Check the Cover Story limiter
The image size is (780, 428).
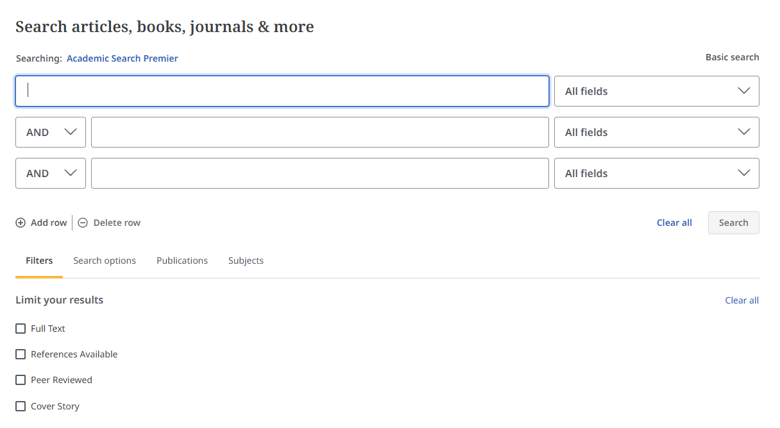pos(21,406)
